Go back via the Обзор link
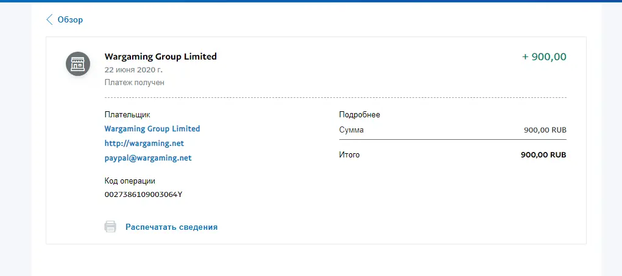This screenshot has width=622, height=276. pyautogui.click(x=70, y=19)
